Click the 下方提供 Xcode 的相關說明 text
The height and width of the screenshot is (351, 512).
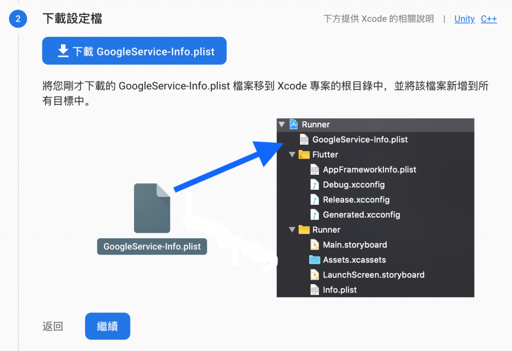[378, 18]
